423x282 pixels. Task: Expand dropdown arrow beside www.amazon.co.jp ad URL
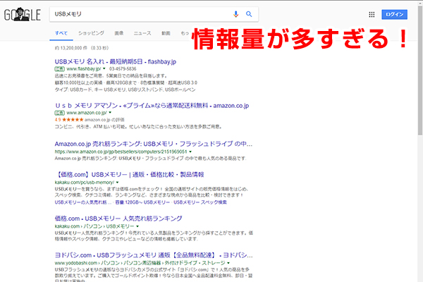click(110, 113)
